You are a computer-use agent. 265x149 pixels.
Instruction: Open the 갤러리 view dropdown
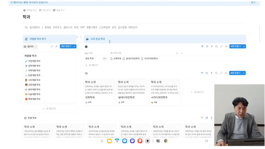[30, 47]
